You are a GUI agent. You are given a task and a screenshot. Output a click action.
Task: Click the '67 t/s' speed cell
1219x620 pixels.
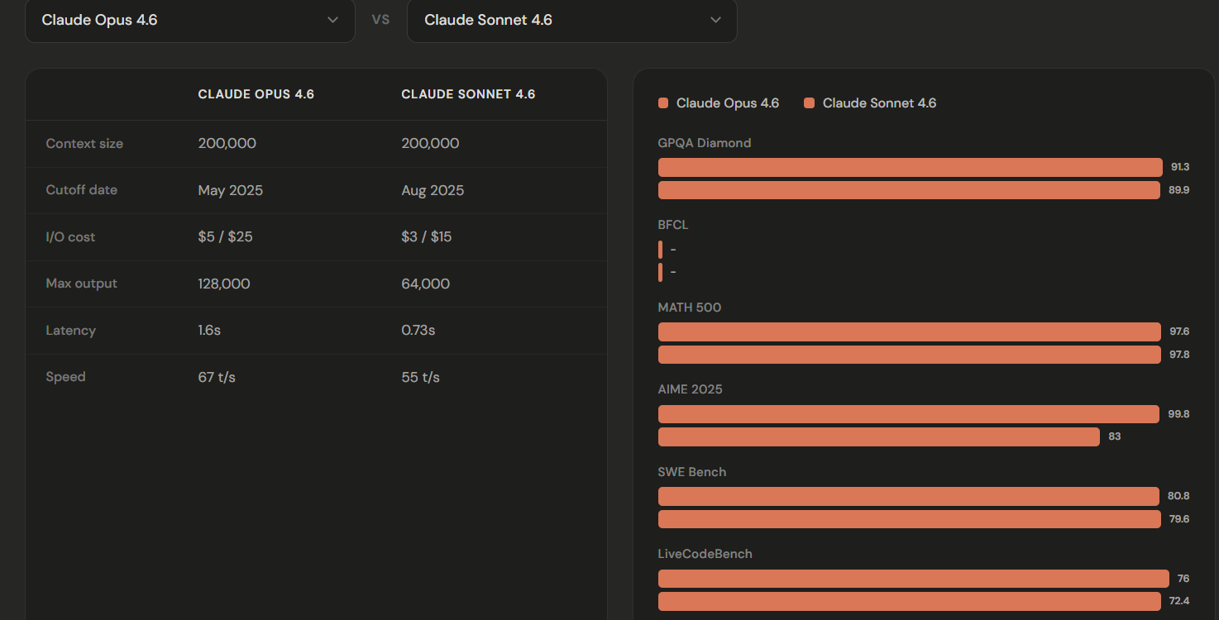(x=218, y=377)
